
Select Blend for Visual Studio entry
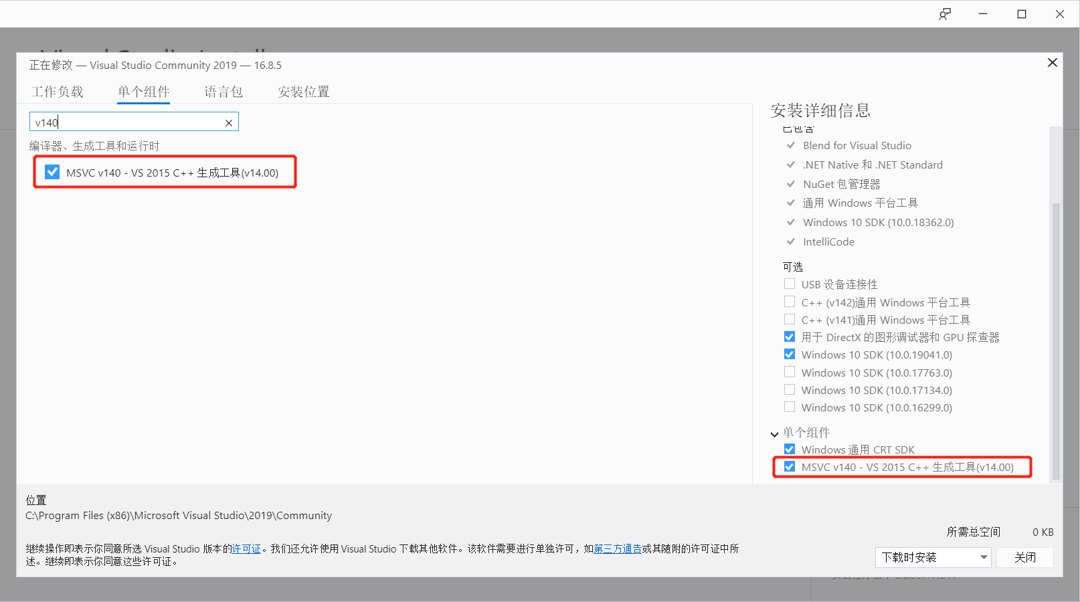pyautogui.click(x=857, y=145)
